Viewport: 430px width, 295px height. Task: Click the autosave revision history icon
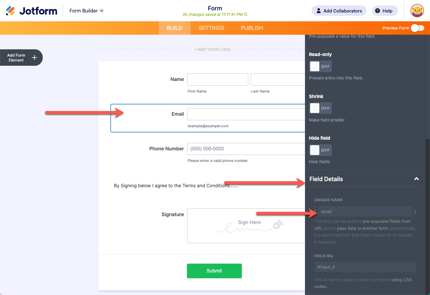tap(245, 14)
